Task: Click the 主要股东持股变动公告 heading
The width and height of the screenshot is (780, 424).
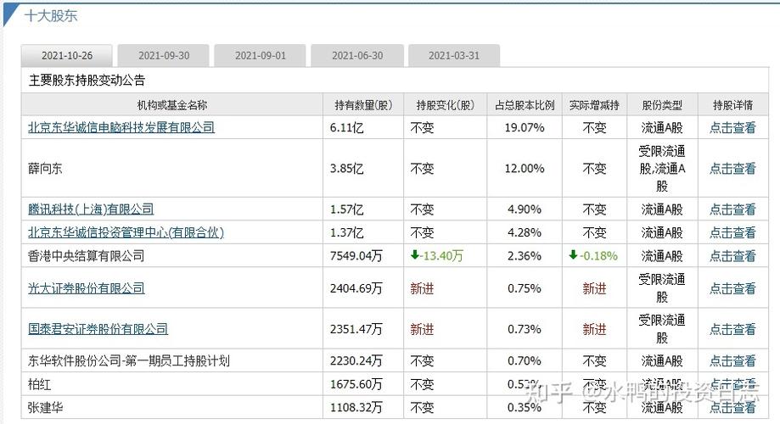Action: (87, 80)
